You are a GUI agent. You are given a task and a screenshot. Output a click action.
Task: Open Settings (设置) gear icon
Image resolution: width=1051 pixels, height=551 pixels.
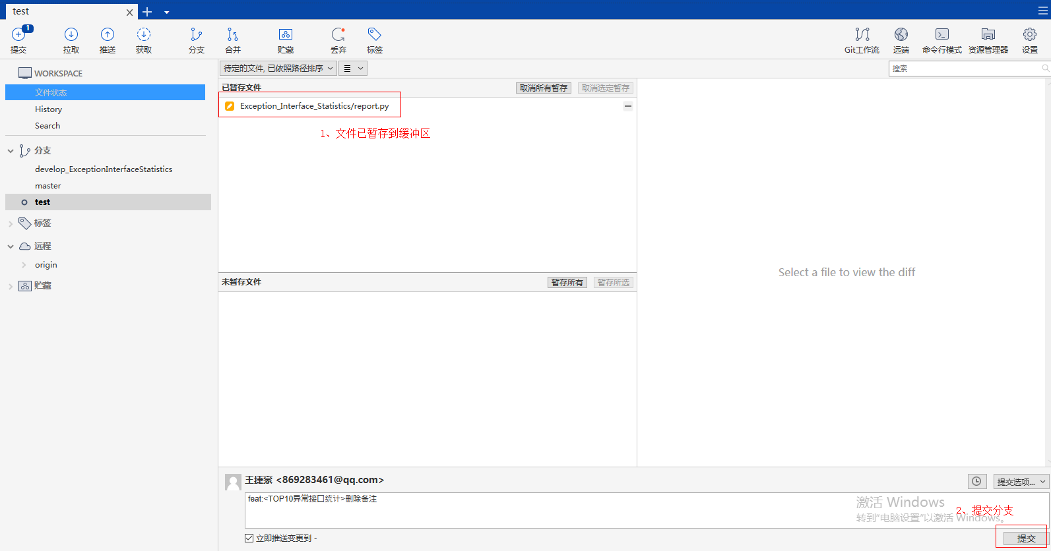click(x=1030, y=40)
